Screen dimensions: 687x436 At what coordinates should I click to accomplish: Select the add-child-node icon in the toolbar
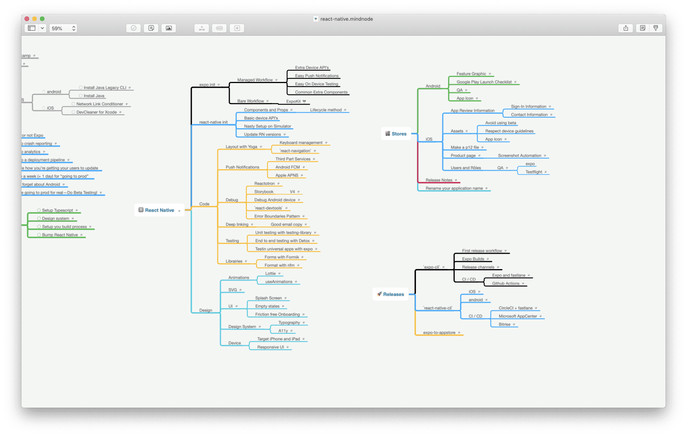click(x=201, y=28)
